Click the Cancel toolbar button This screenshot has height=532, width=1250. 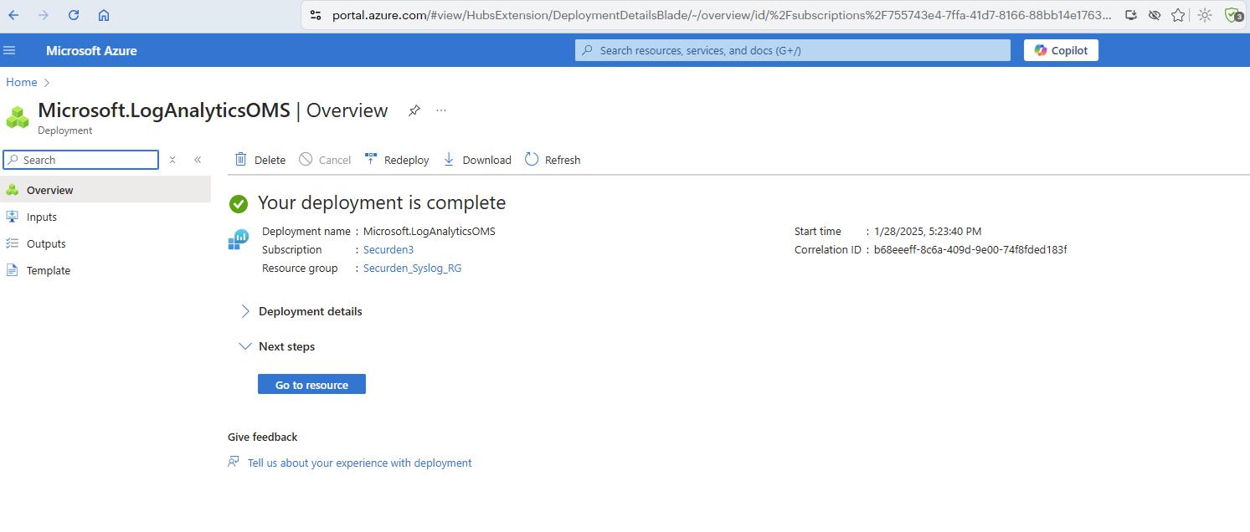click(325, 160)
